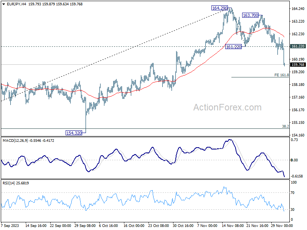
Task: Click the 163.700 price label
Action: [x=250, y=15]
